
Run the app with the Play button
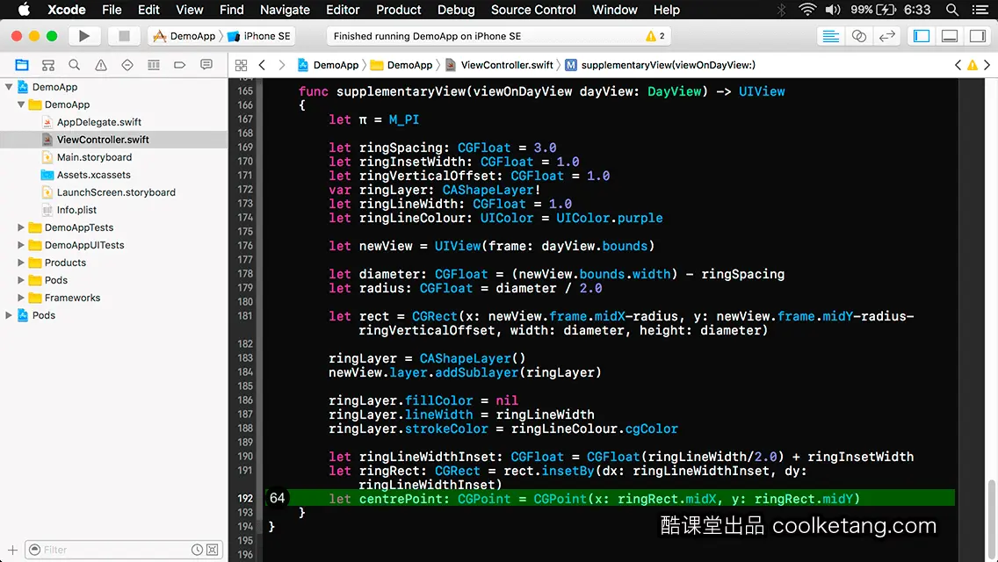pos(83,36)
